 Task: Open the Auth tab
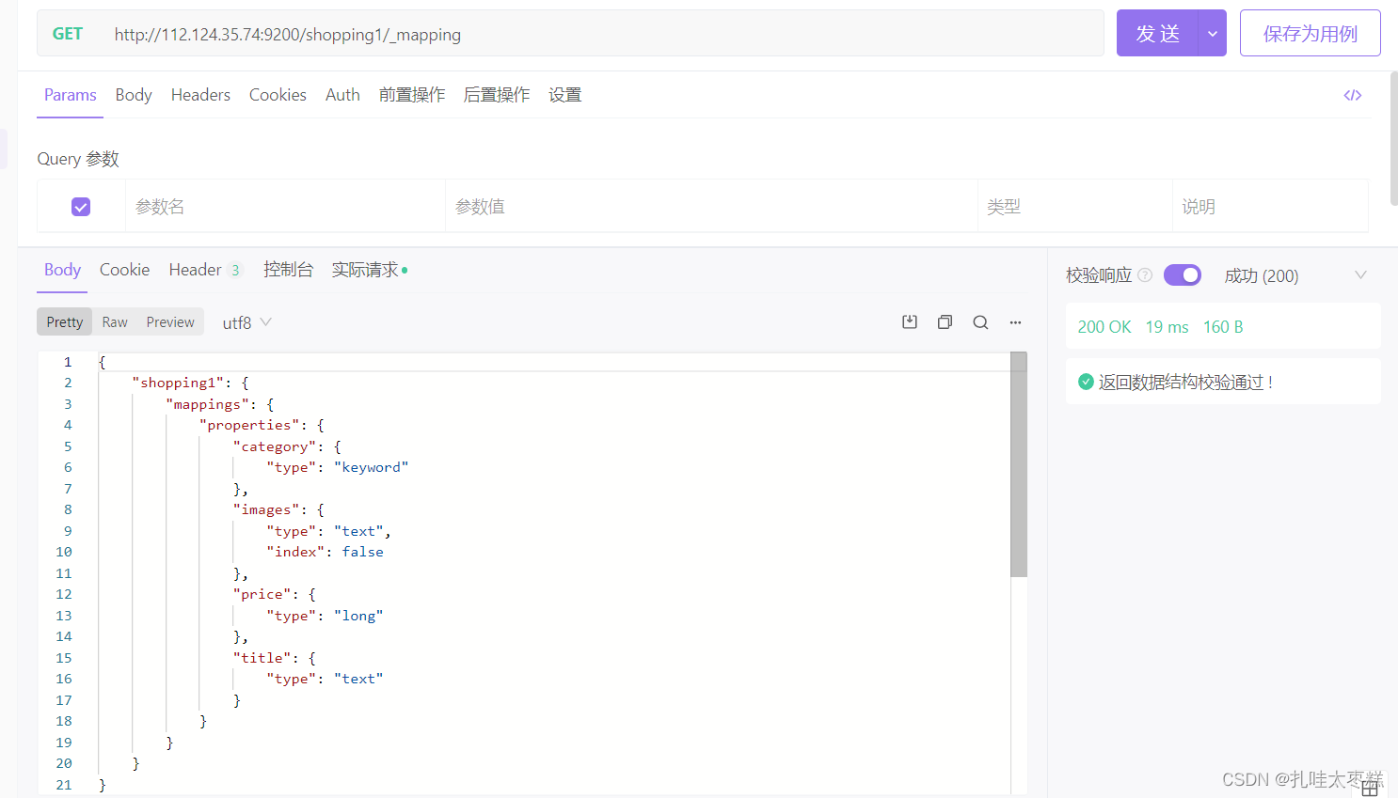click(x=342, y=95)
